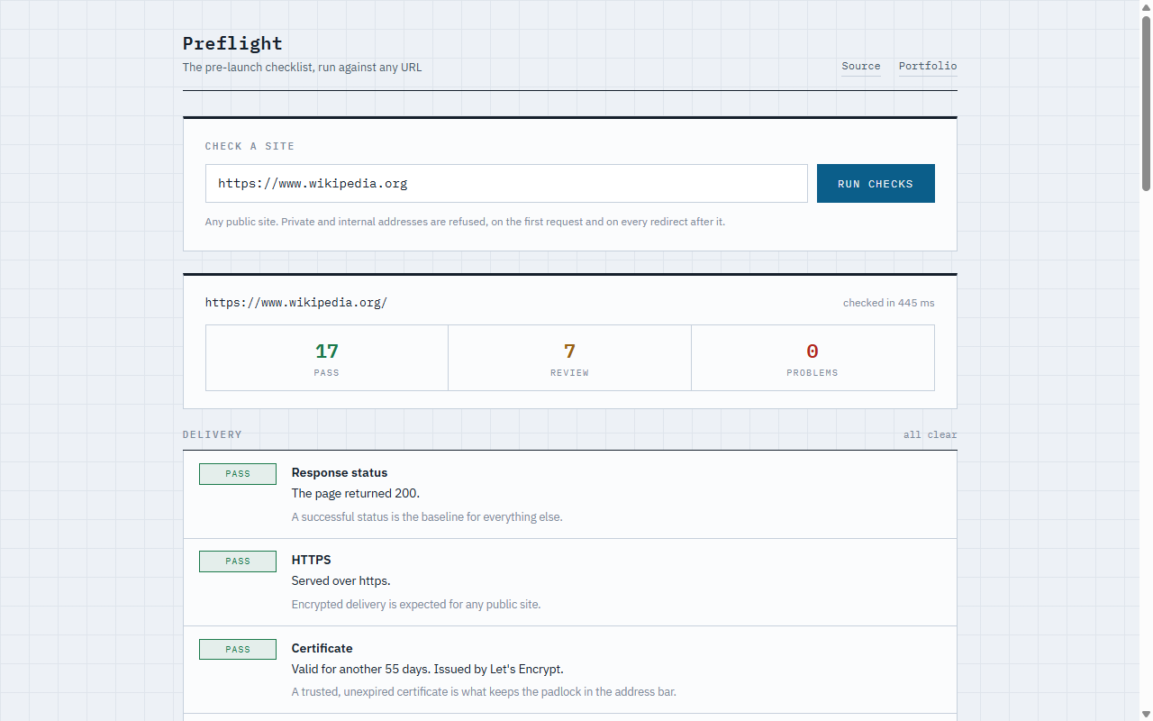1153x721 pixels.
Task: Open the Source link
Action: (861, 66)
